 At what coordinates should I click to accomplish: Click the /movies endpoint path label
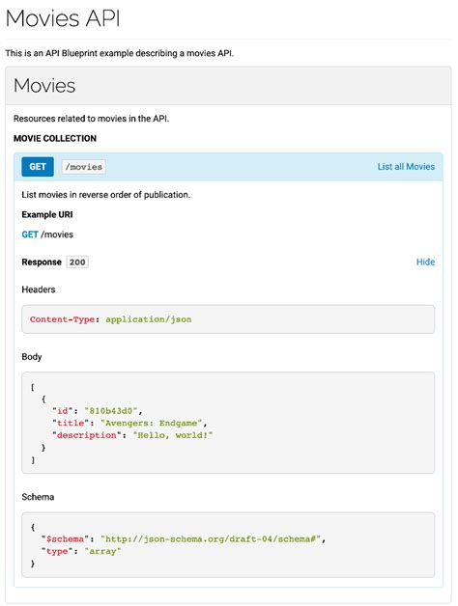84,167
